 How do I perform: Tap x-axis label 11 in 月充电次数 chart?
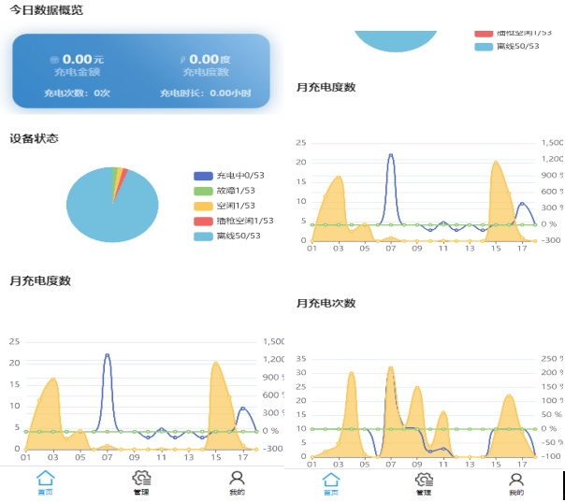443,465
